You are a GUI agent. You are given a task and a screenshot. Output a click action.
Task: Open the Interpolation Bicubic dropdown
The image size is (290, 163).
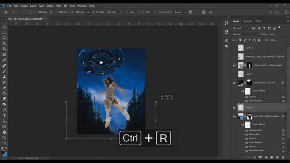pos(179,12)
